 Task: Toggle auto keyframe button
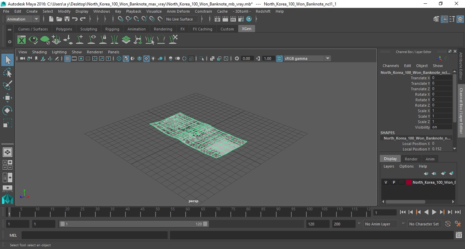(x=448, y=224)
